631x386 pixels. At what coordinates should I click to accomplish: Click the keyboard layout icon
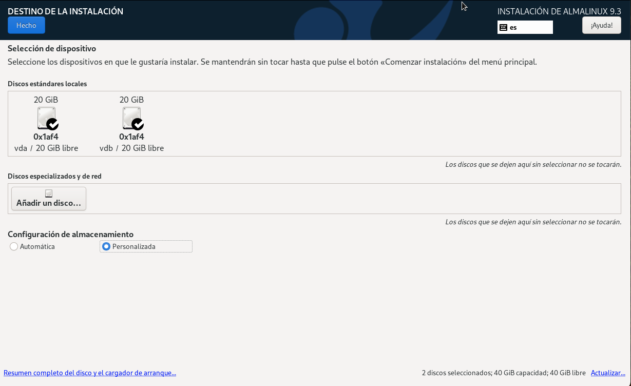pos(503,27)
